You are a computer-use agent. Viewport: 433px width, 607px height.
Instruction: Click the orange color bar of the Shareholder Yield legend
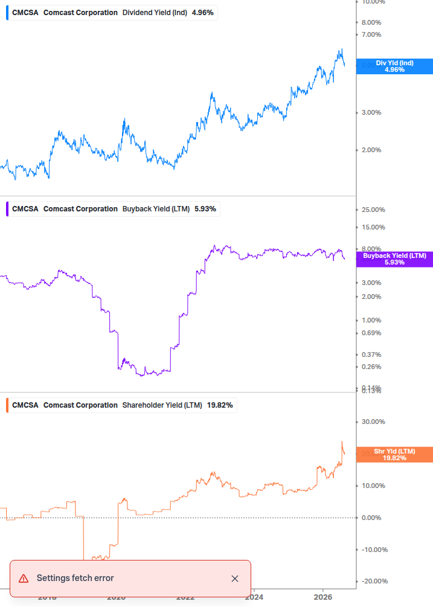pyautogui.click(x=7, y=405)
